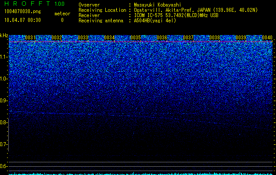The width and height of the screenshot is (276, 175).
Task: Click the 0.7 kHz axis label
Action: point(4,144)
